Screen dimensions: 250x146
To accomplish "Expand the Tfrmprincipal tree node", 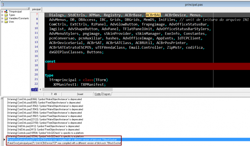I will click(x=2, y=12).
